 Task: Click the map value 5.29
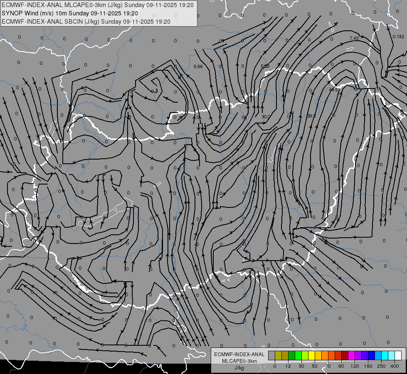coord(265,66)
